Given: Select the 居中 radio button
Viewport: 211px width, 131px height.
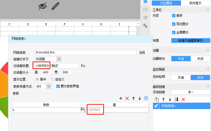Looking at the screenshot, I should coord(37,80).
